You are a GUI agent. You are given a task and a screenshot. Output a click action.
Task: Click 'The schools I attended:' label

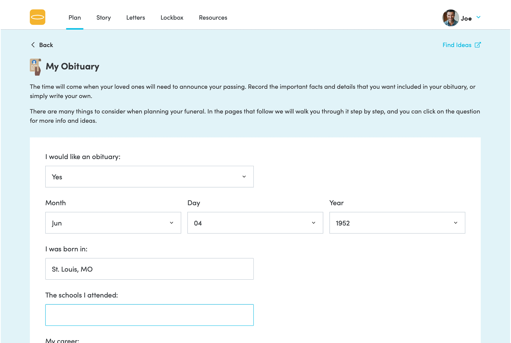82,295
